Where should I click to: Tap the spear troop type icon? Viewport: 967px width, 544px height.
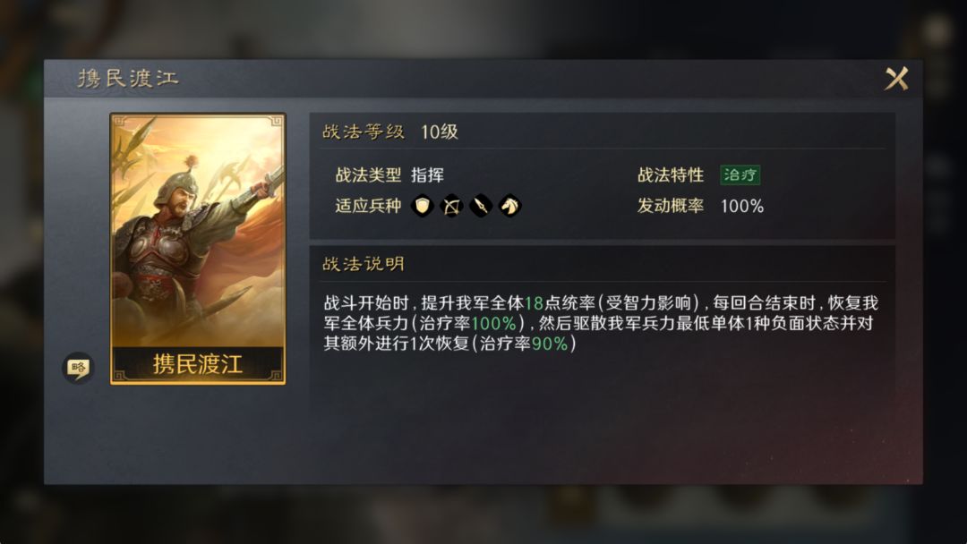point(481,206)
